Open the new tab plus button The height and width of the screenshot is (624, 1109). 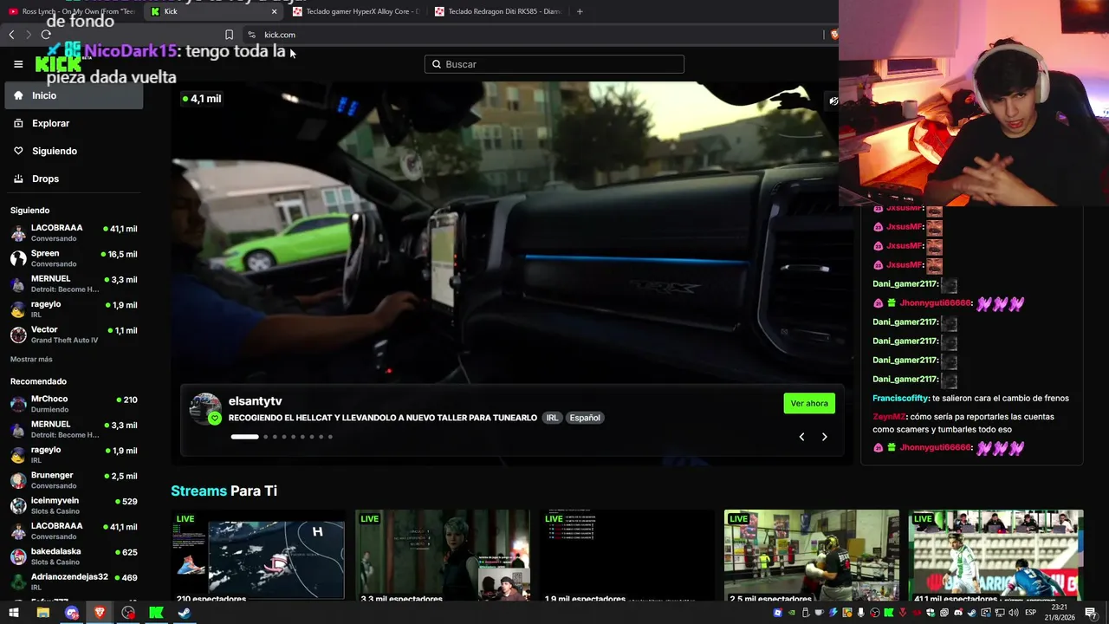pos(580,11)
